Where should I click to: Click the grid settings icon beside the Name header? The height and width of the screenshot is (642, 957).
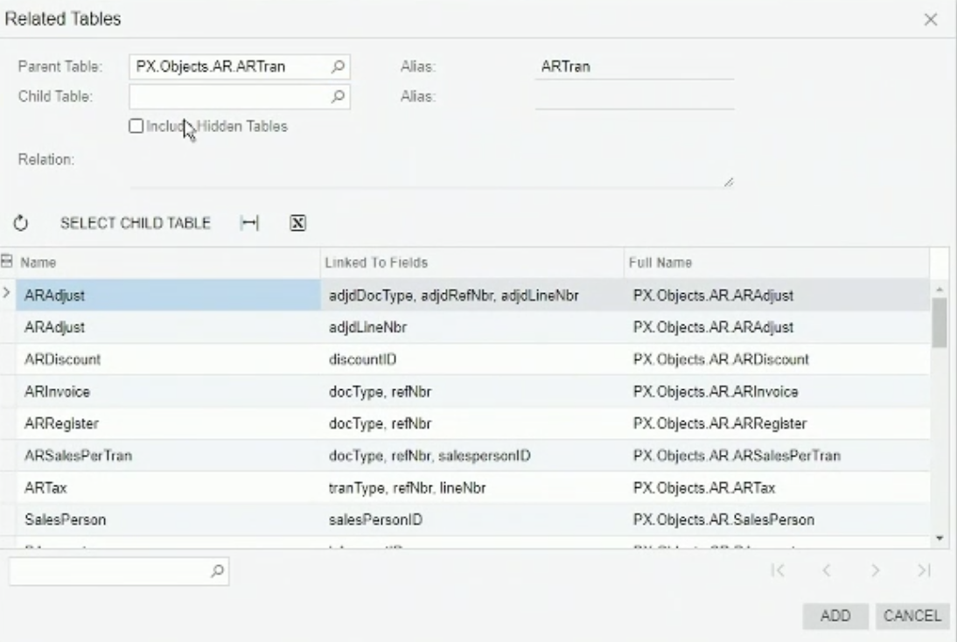click(x=8, y=262)
